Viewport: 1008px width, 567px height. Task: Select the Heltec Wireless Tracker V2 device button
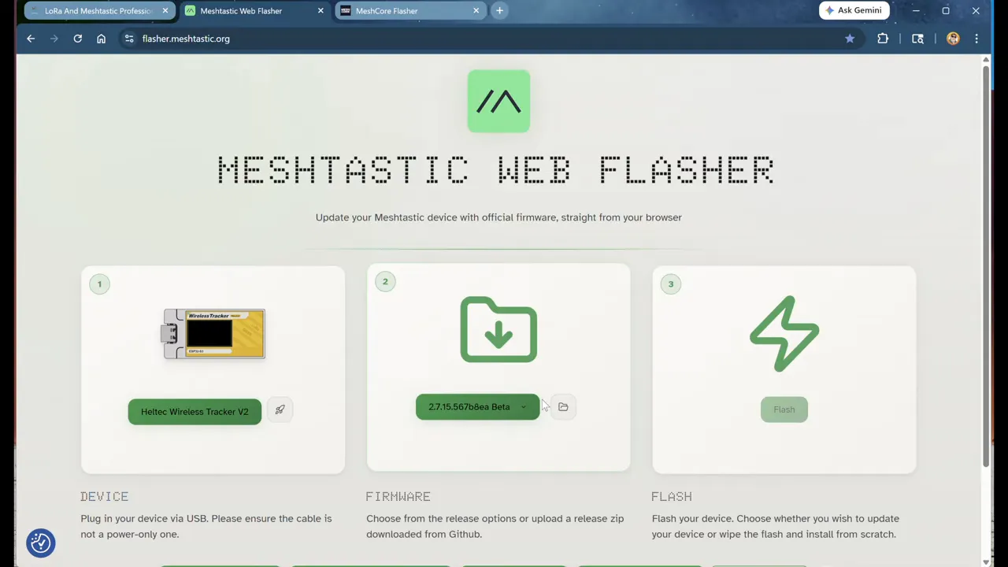point(195,412)
